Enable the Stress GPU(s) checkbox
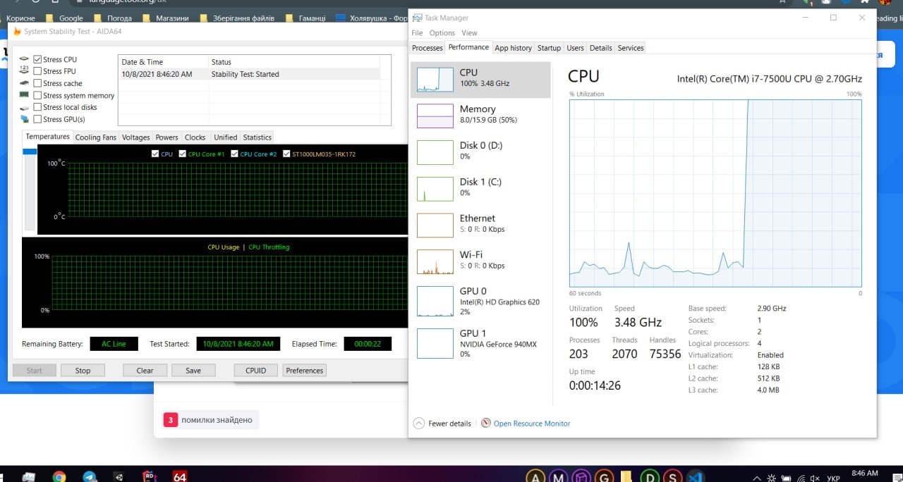This screenshot has height=482, width=903. coord(37,119)
